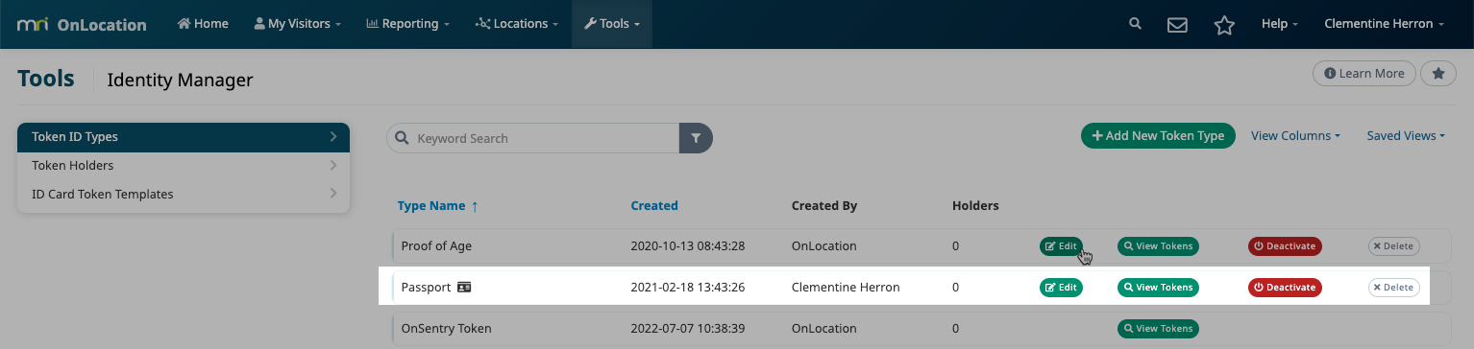Open the My Visitors dropdown menu
Viewport: 1474px width, 349px height.
(x=297, y=24)
